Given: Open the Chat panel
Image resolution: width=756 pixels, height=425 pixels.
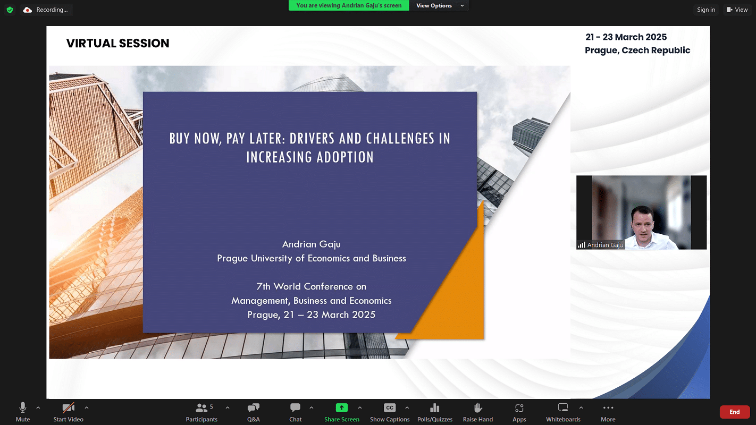Looking at the screenshot, I should click(296, 412).
